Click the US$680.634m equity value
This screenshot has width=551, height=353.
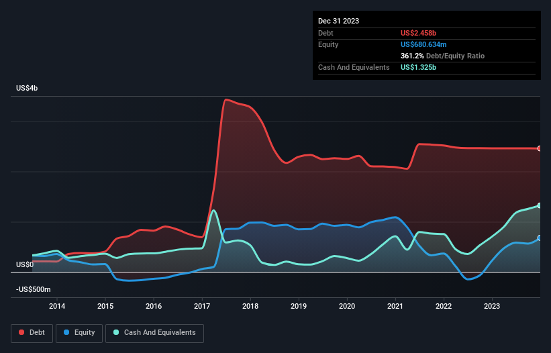click(423, 44)
